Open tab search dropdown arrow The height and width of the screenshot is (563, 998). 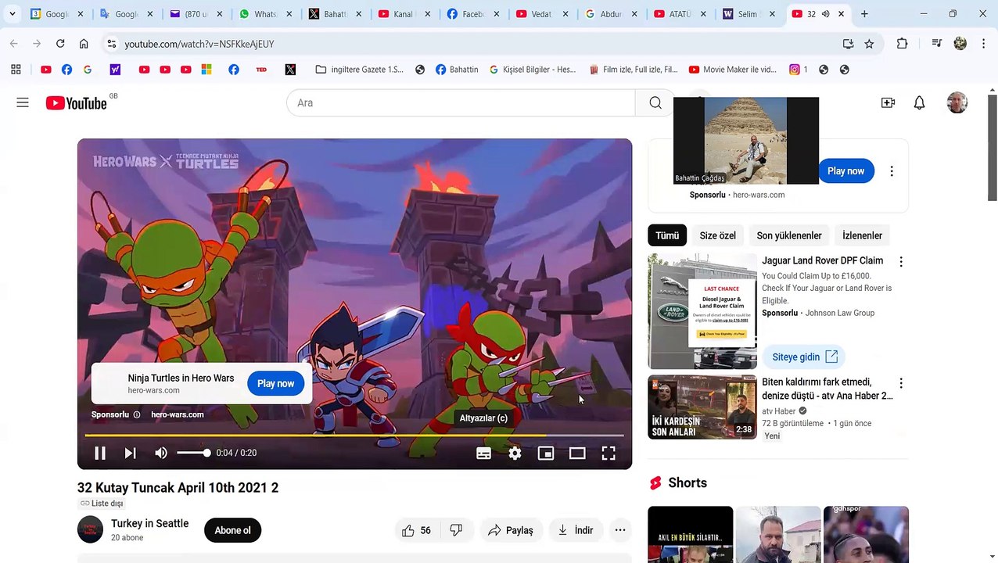click(13, 14)
